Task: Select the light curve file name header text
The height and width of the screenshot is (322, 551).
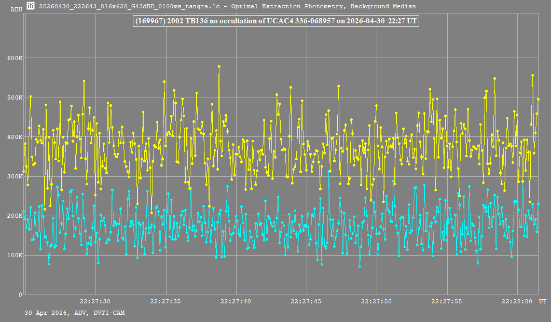Action: pos(227,6)
